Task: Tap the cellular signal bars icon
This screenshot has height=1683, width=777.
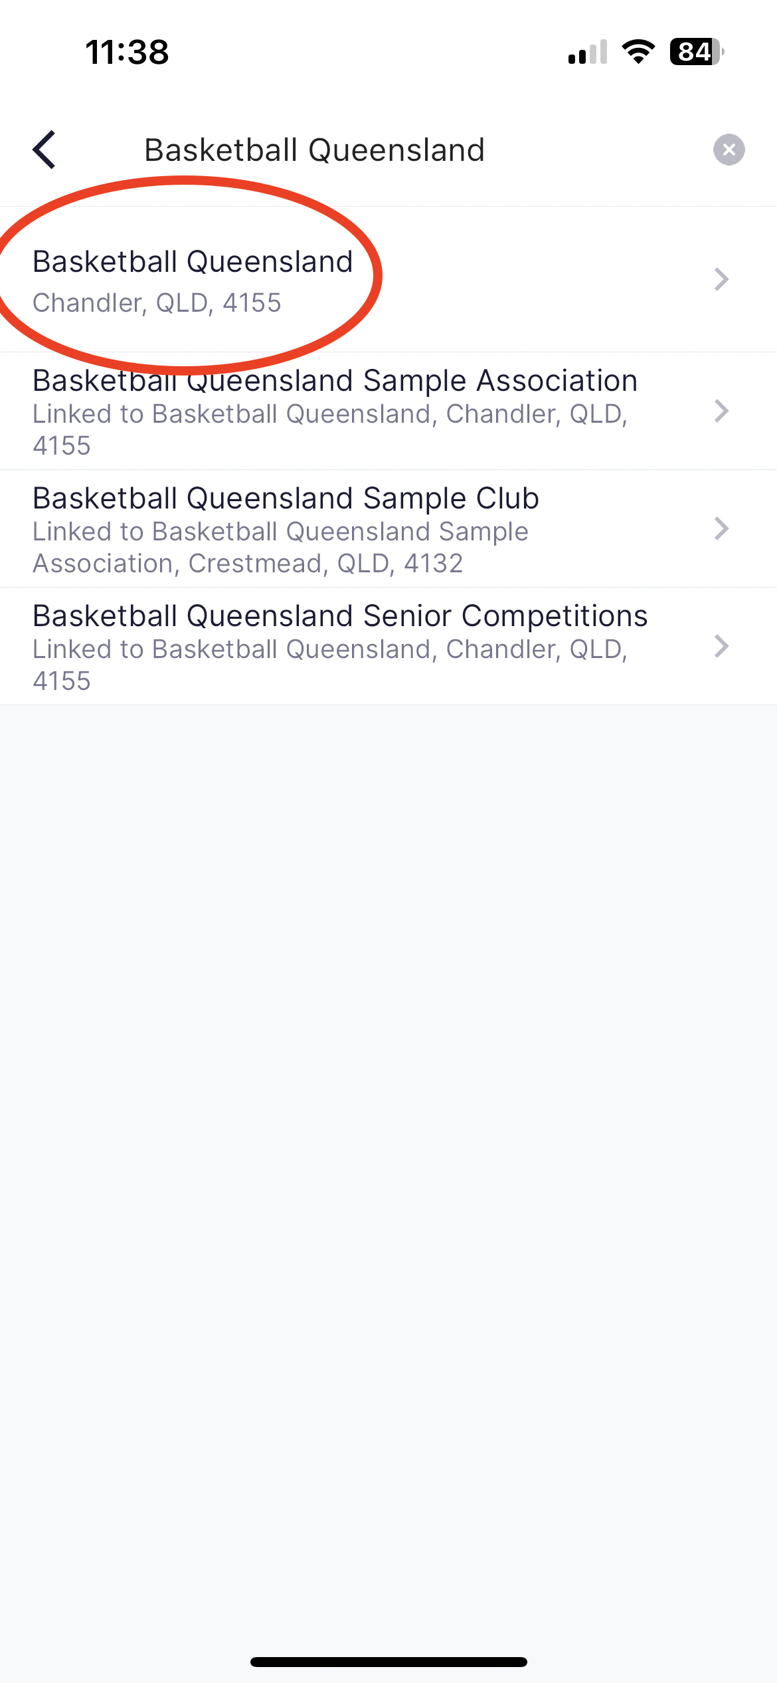Action: (588, 52)
